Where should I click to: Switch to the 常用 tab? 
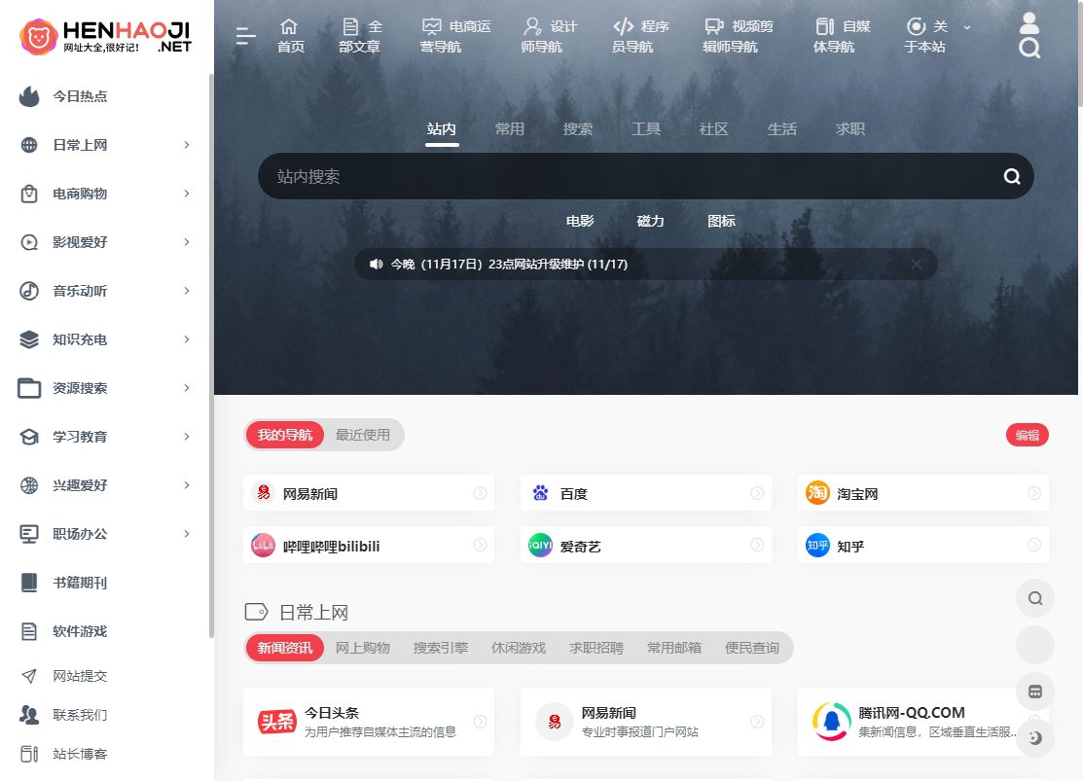(x=510, y=128)
